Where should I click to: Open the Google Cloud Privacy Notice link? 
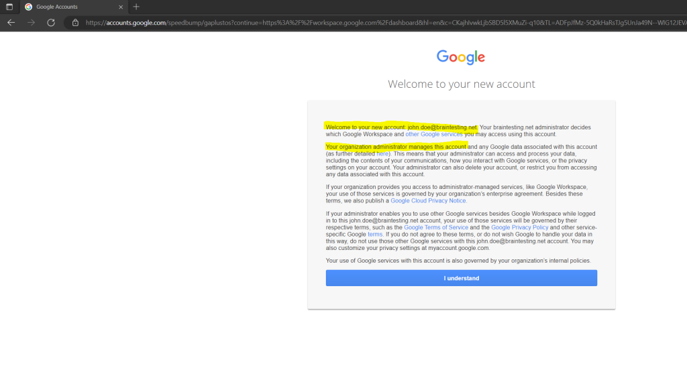coord(428,200)
